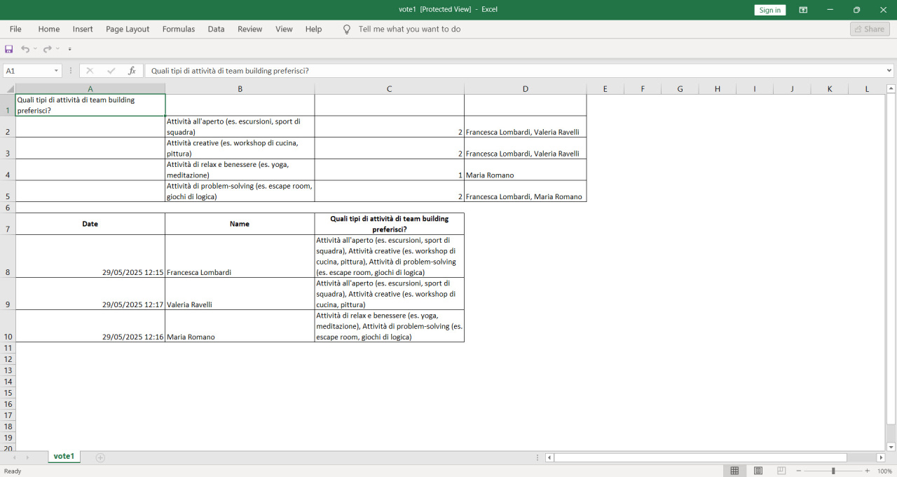Select the cell 'Attività all'aperto' in column B
The width and height of the screenshot is (897, 477).
pos(240,127)
